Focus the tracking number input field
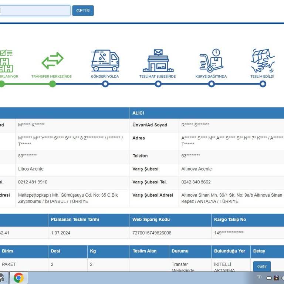 pos(35,10)
